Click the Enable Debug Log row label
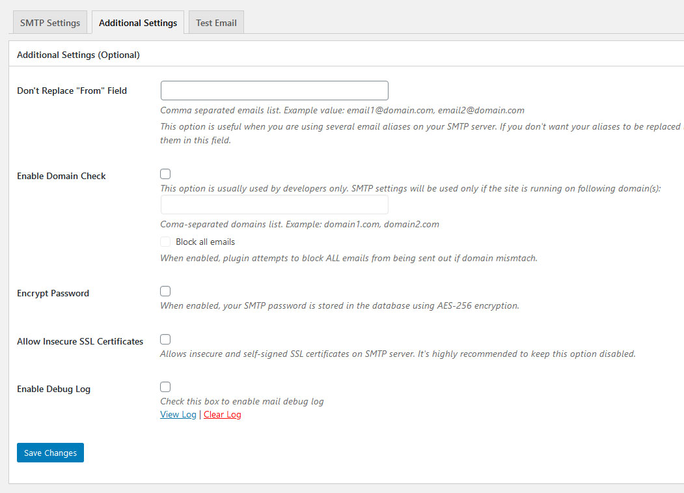Viewport: 684px width, 493px height. pyautogui.click(x=53, y=389)
